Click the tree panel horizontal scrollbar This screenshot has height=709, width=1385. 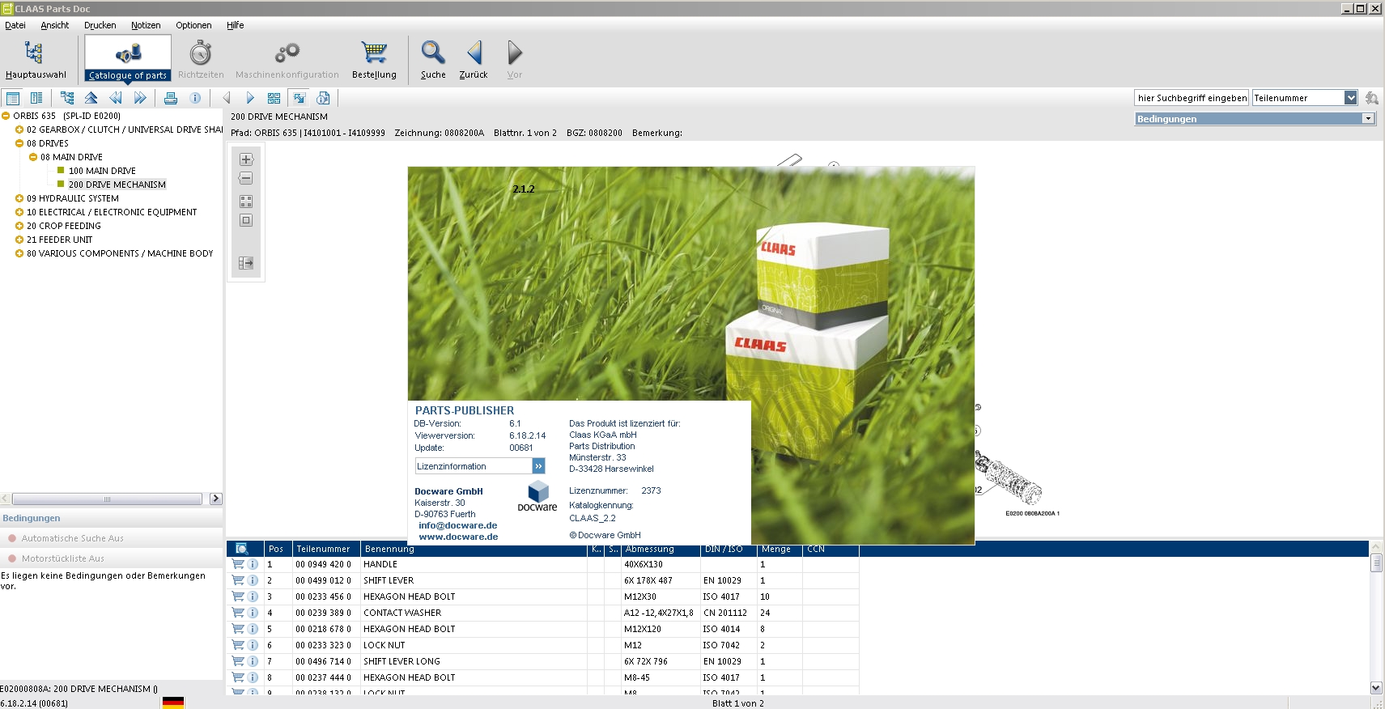point(107,499)
